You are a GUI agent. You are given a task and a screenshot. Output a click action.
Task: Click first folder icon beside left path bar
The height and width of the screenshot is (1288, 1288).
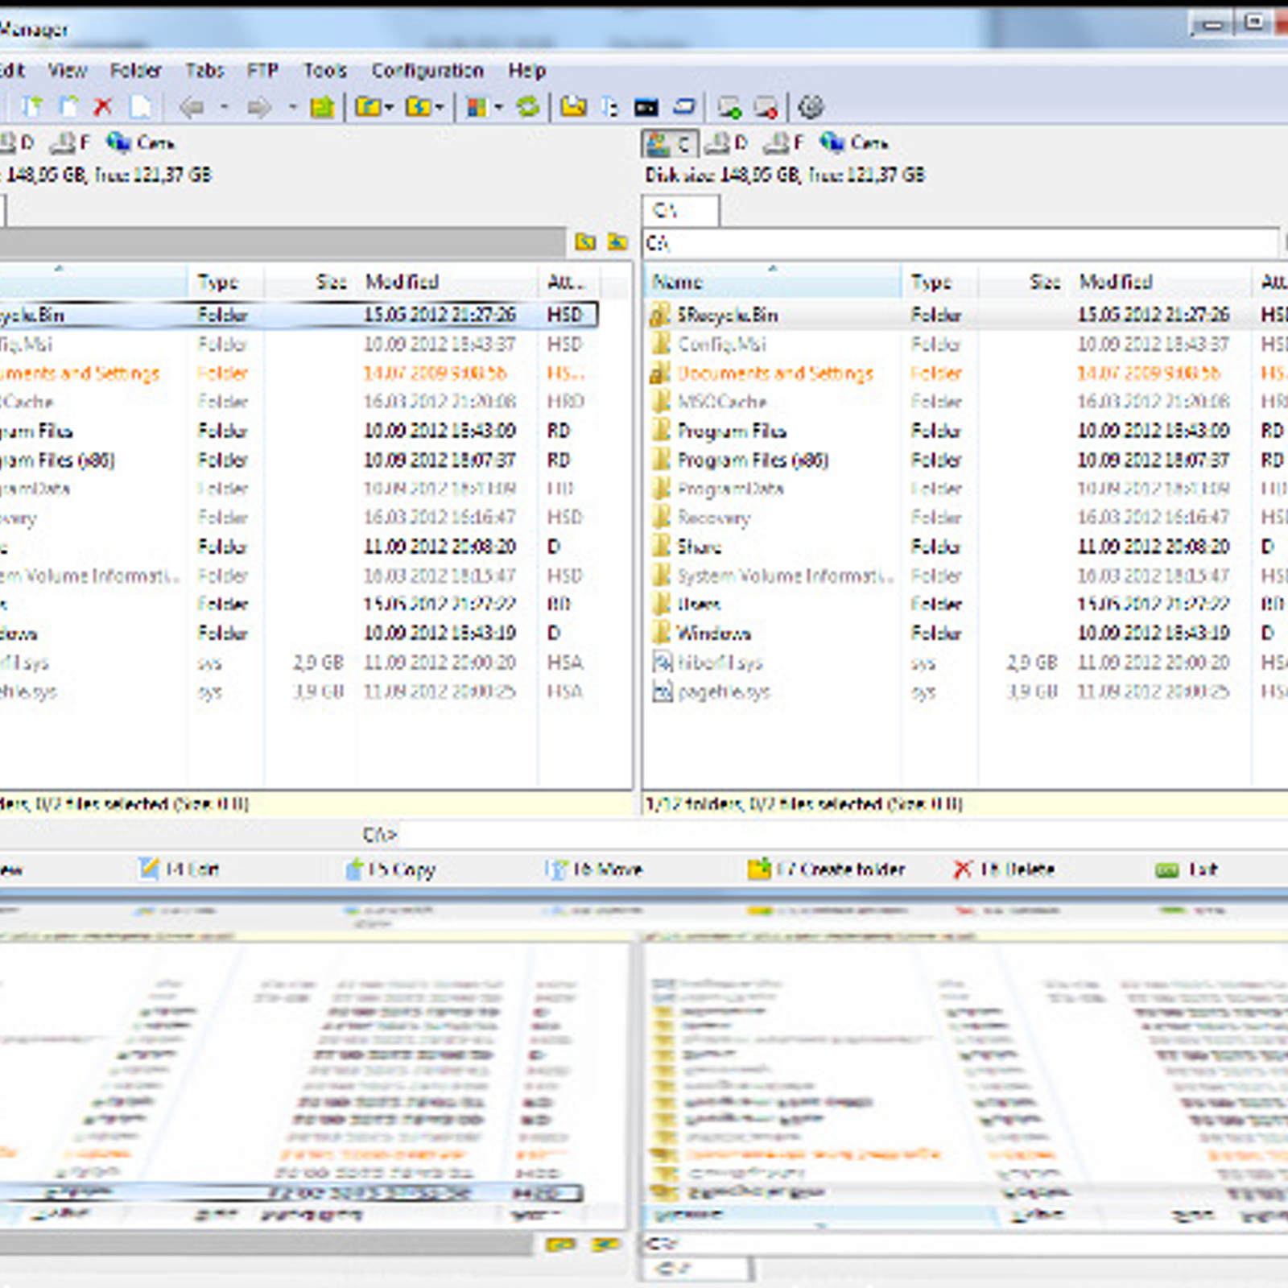pyautogui.click(x=586, y=242)
